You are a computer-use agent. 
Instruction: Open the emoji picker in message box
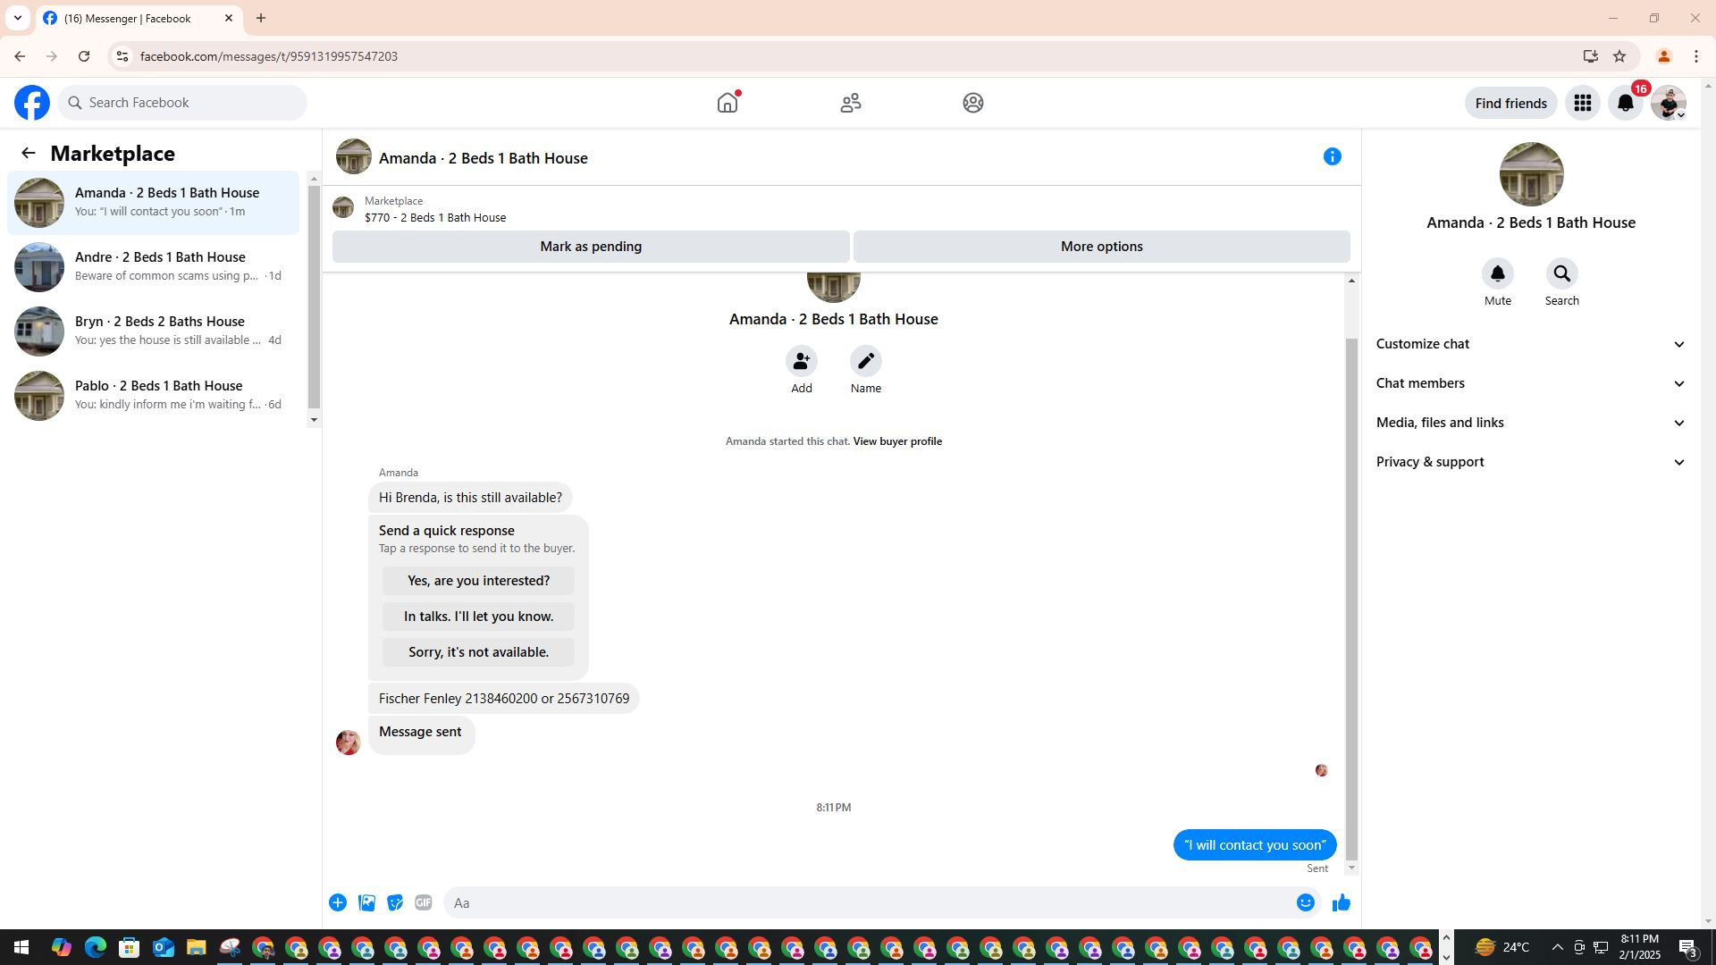(1305, 903)
